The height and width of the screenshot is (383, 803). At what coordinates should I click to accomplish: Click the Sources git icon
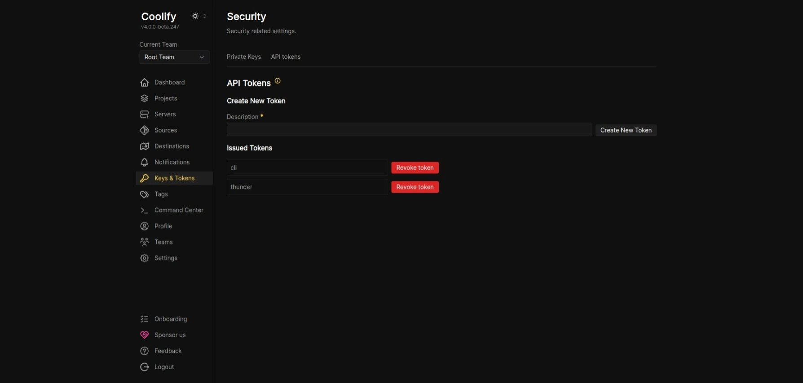pyautogui.click(x=144, y=130)
